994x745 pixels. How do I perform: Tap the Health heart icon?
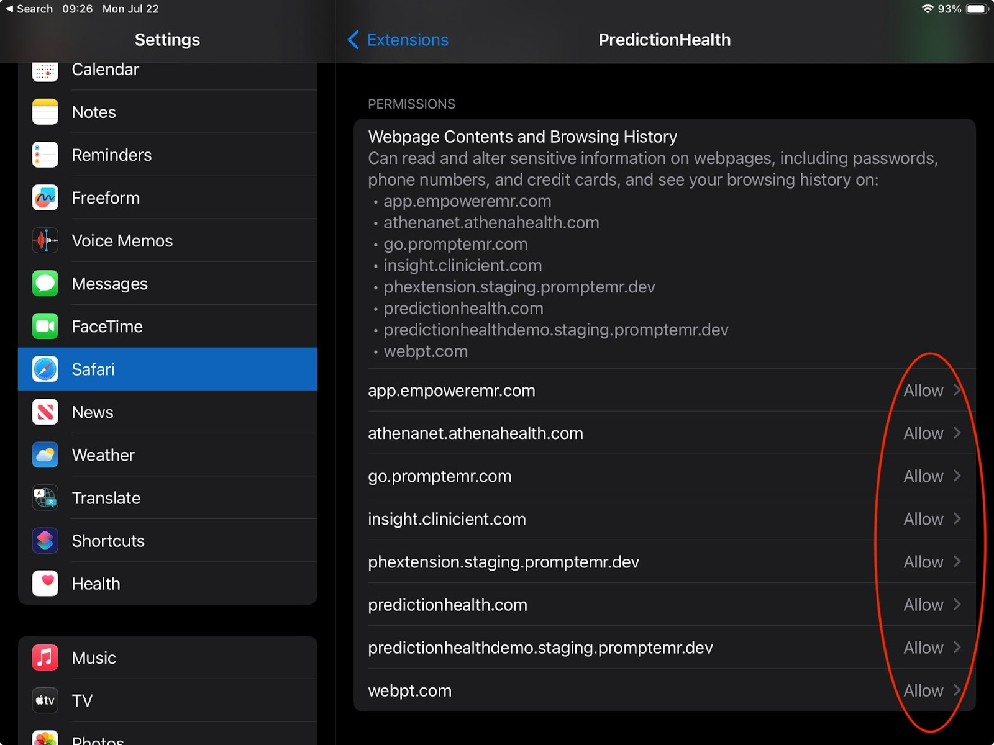coord(45,583)
